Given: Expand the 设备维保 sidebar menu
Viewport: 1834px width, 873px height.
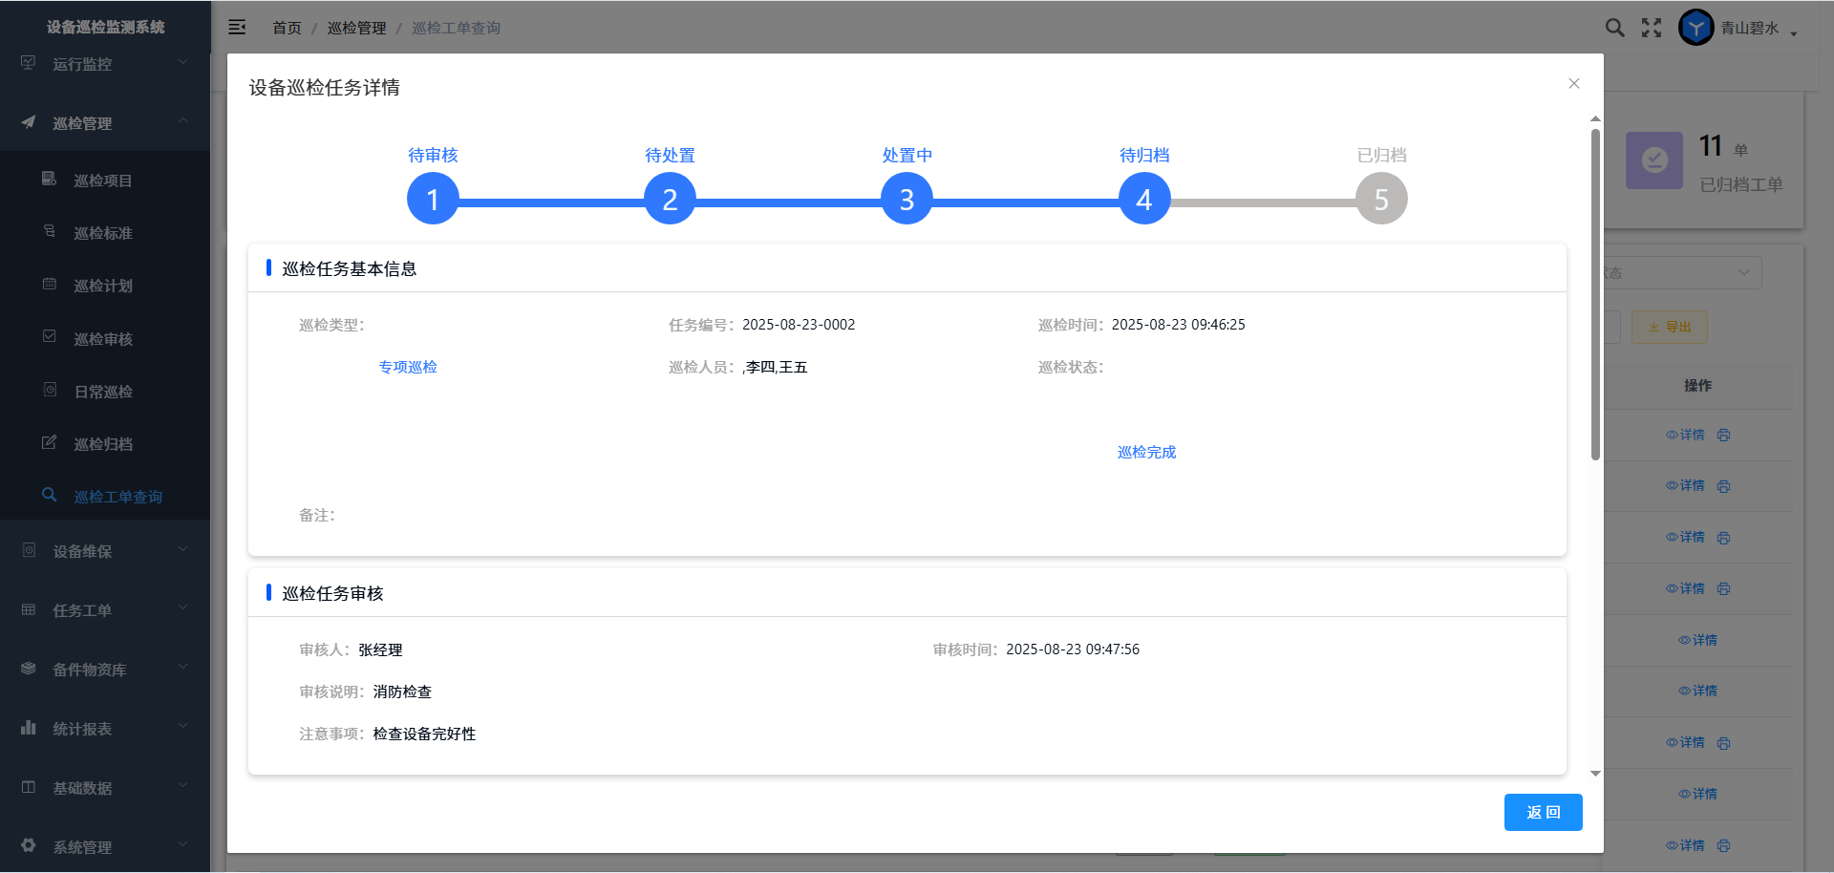Looking at the screenshot, I should [105, 551].
